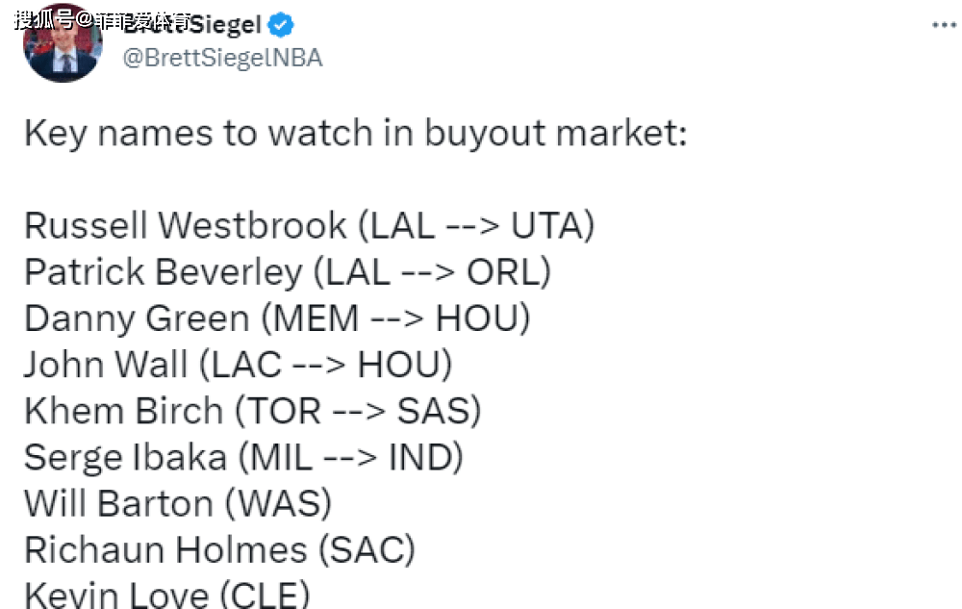Click the Khem Birch line
962x609 pixels.
[x=252, y=411]
